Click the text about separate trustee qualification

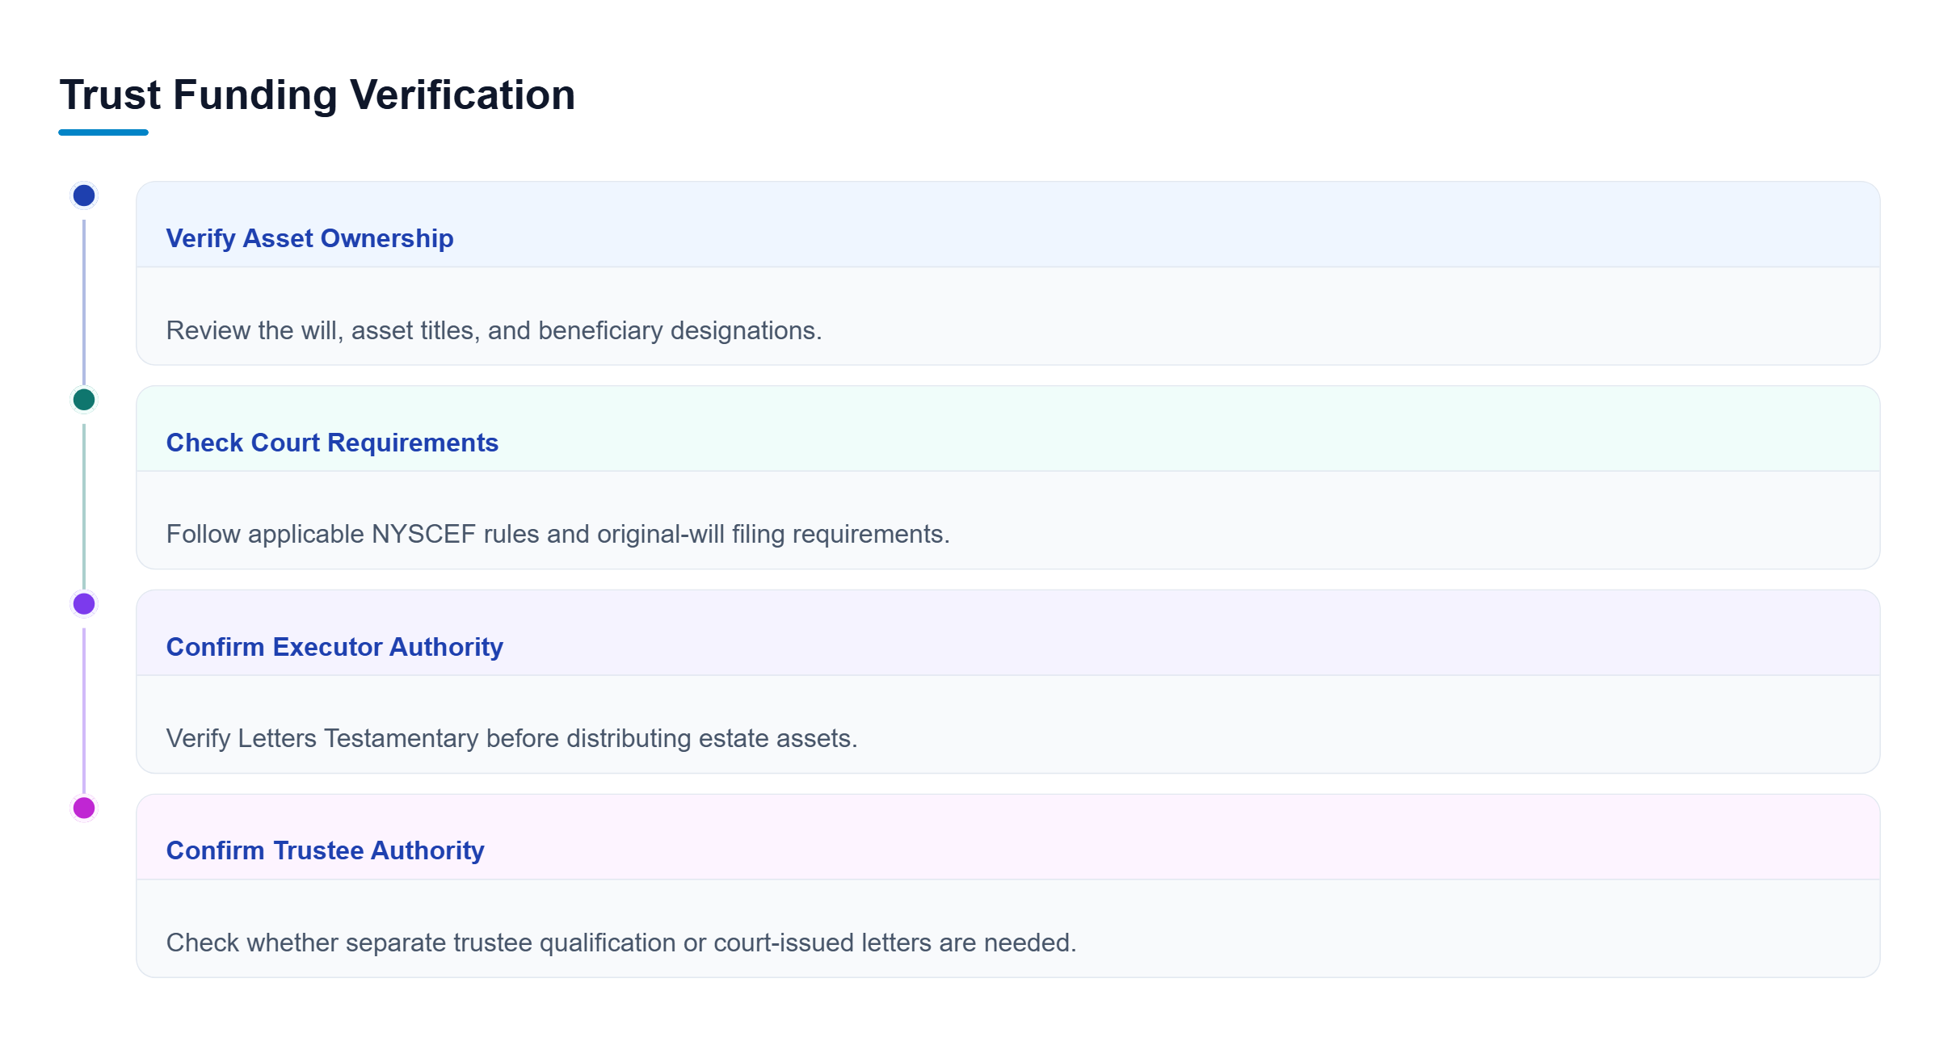point(621,943)
